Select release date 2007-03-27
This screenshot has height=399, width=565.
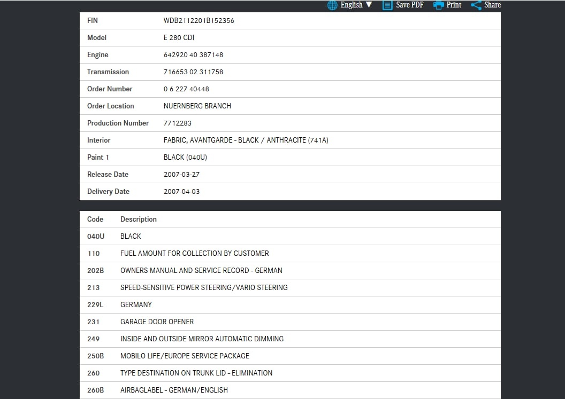pos(181,174)
